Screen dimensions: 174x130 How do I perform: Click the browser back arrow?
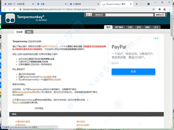5,9
